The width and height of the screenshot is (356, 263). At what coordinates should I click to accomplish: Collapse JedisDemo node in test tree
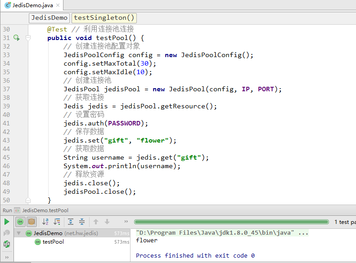click(x=19, y=233)
